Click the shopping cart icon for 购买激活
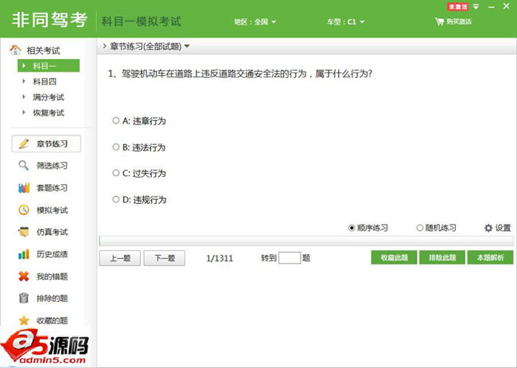 click(439, 22)
